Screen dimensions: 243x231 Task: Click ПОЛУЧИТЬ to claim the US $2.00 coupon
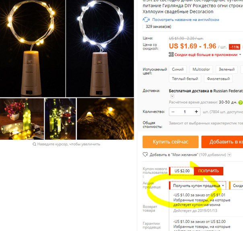[208, 171]
